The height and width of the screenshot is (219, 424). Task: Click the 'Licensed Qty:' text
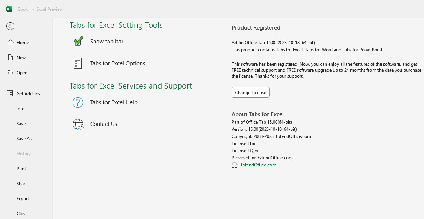click(x=245, y=151)
